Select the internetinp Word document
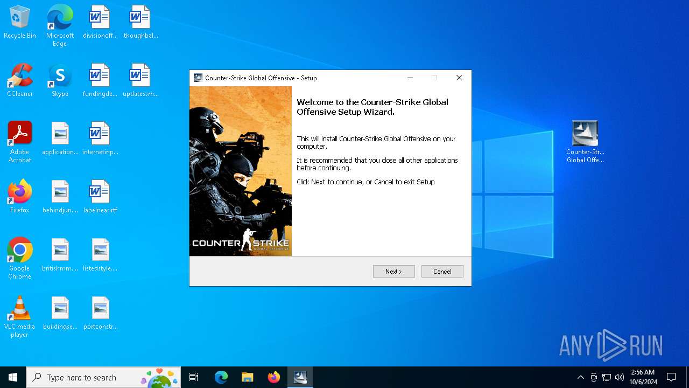Image resolution: width=689 pixels, height=388 pixels. coord(100,139)
